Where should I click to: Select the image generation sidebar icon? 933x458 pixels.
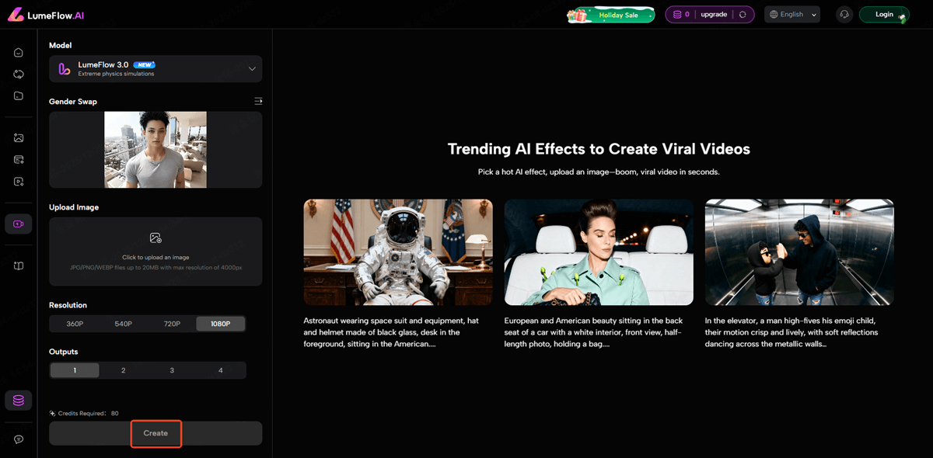pyautogui.click(x=18, y=138)
